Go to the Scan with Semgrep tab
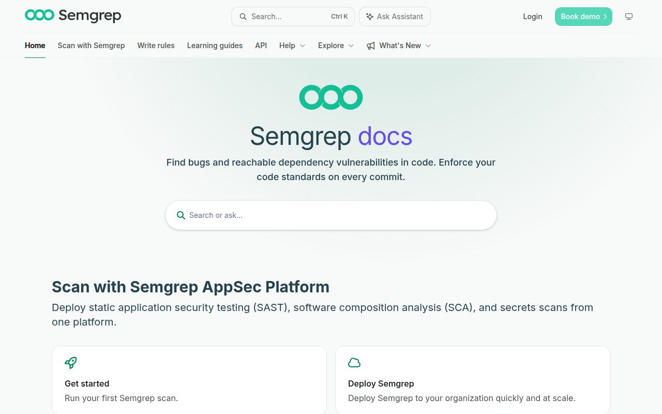The image size is (662, 414). (x=91, y=46)
